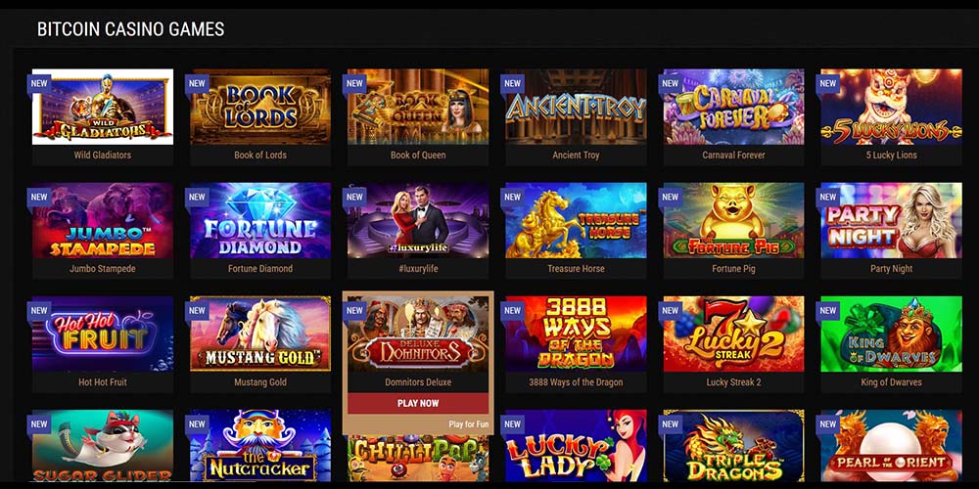Open the Triple Dragons game thumbnail

pos(733,445)
